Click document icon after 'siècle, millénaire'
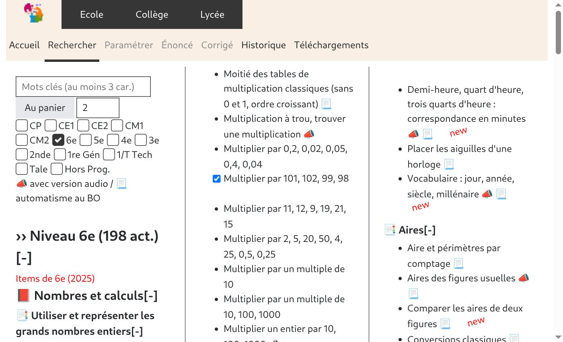Viewport: 563px width, 342px height. 501,194
